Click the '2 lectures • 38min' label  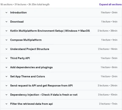[x=108, y=31]
